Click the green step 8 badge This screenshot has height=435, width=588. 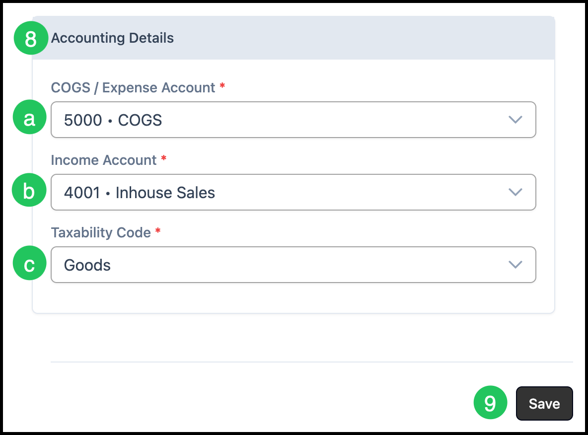pyautogui.click(x=30, y=38)
